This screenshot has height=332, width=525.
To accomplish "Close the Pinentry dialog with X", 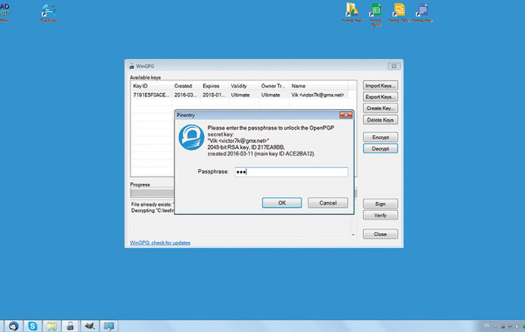I will point(346,115).
